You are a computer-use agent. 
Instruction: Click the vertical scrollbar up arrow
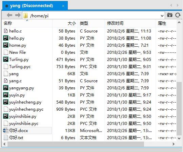click(179, 23)
